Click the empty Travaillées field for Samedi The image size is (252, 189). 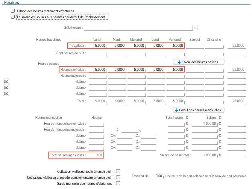coord(195,46)
